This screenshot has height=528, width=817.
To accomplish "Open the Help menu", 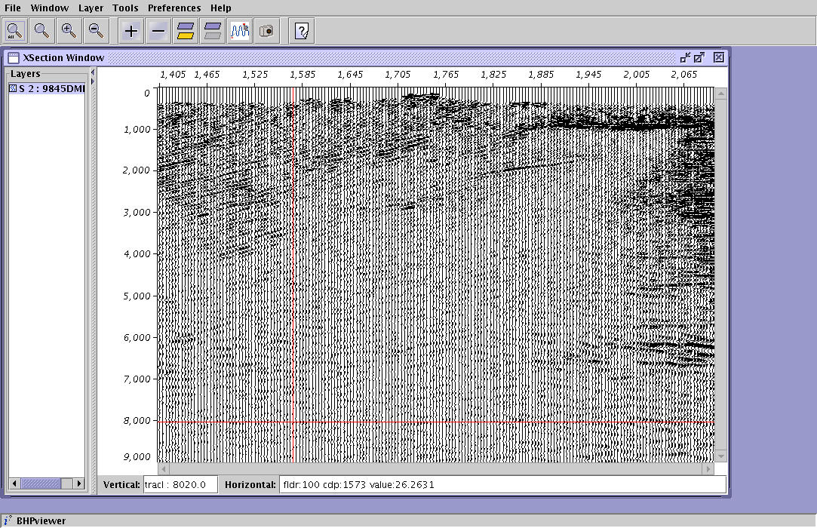I will pyautogui.click(x=221, y=8).
